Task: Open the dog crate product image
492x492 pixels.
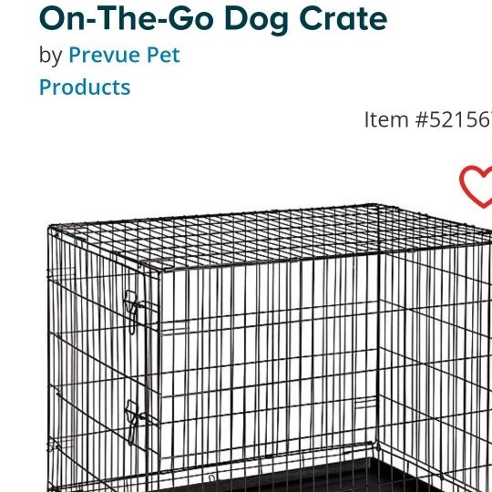Action: click(270, 348)
